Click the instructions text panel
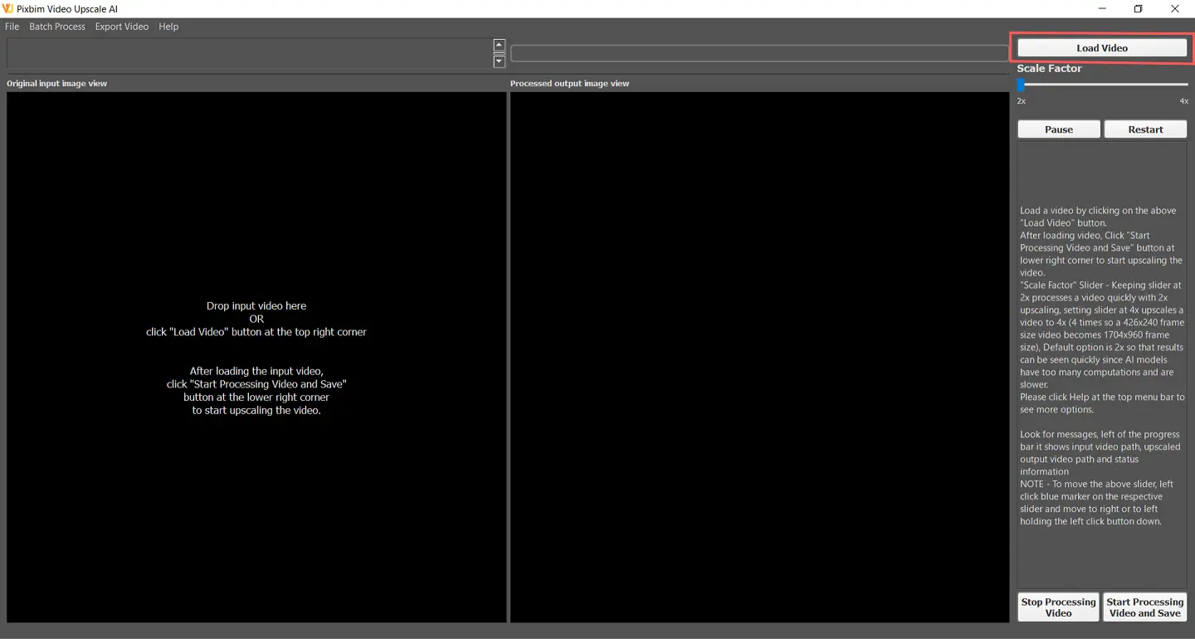 (1102, 365)
